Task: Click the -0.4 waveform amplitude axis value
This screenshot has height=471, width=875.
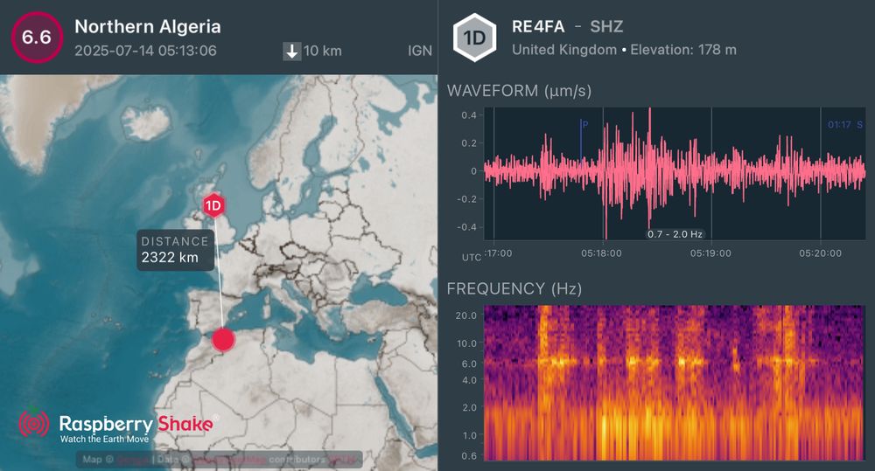Action: [x=467, y=227]
